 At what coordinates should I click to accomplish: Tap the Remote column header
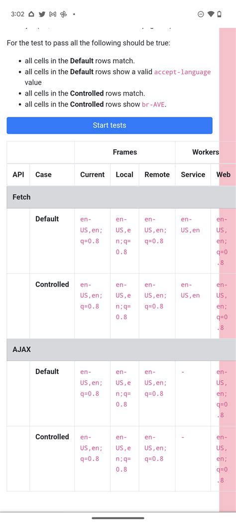click(x=157, y=175)
